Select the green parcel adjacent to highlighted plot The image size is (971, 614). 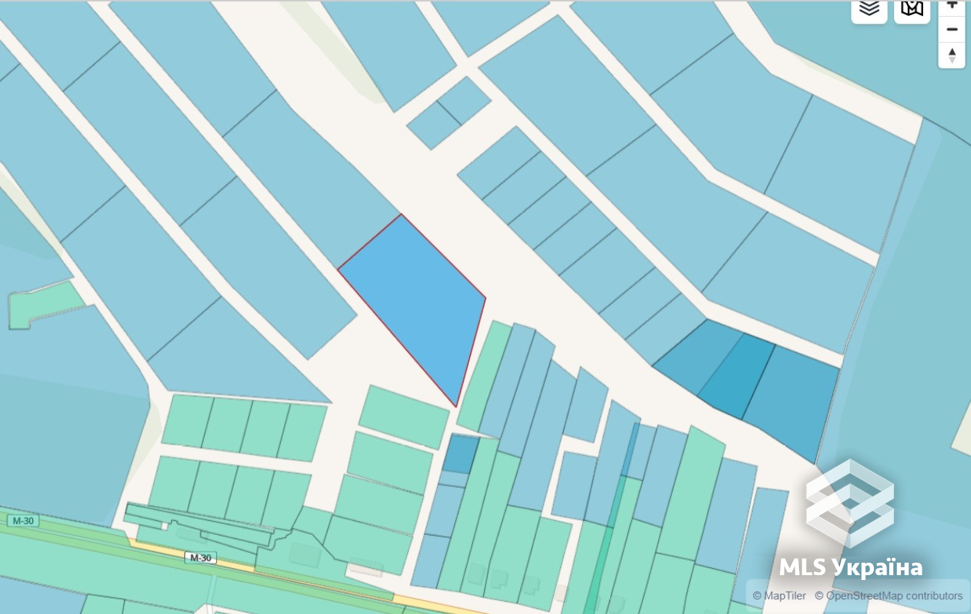pos(483,377)
